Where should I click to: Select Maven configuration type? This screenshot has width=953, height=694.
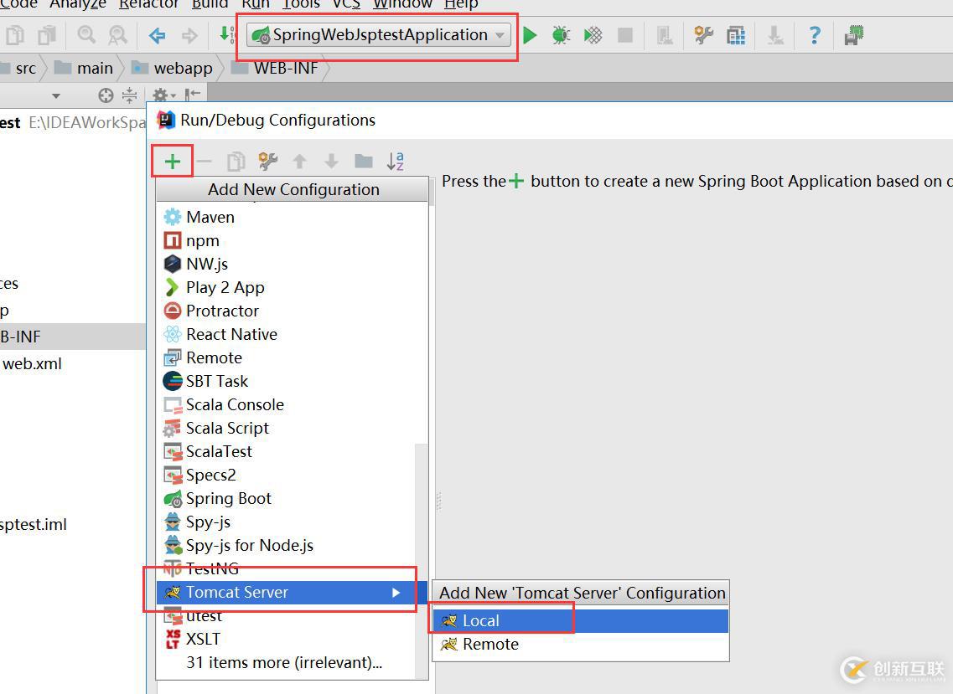pos(293,217)
